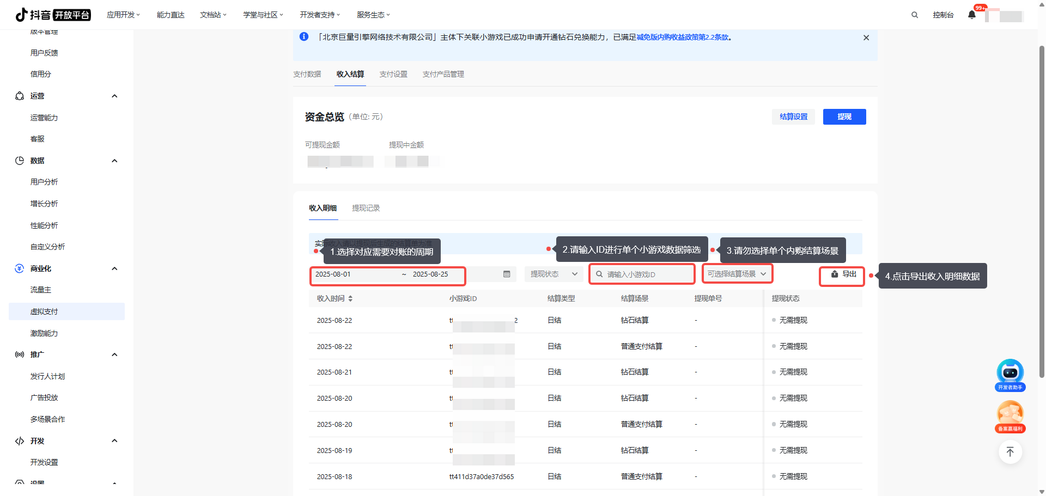Open the developer assistant robot icon
This screenshot has height=496, width=1046.
pyautogui.click(x=1010, y=373)
